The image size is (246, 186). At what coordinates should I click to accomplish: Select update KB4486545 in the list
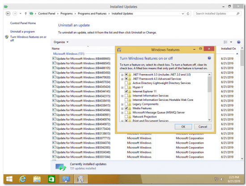click(x=83, y=63)
